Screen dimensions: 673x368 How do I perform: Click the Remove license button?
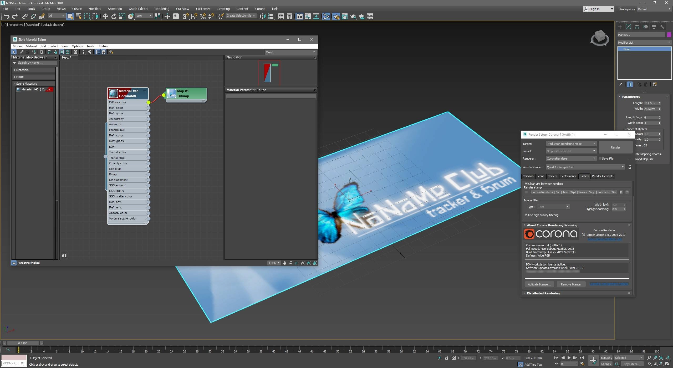pos(570,284)
